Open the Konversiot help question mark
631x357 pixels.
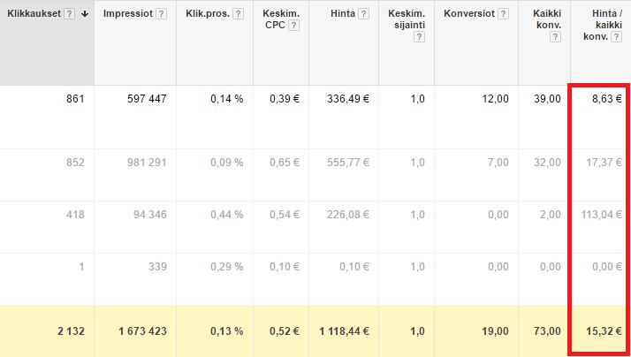pos(503,13)
